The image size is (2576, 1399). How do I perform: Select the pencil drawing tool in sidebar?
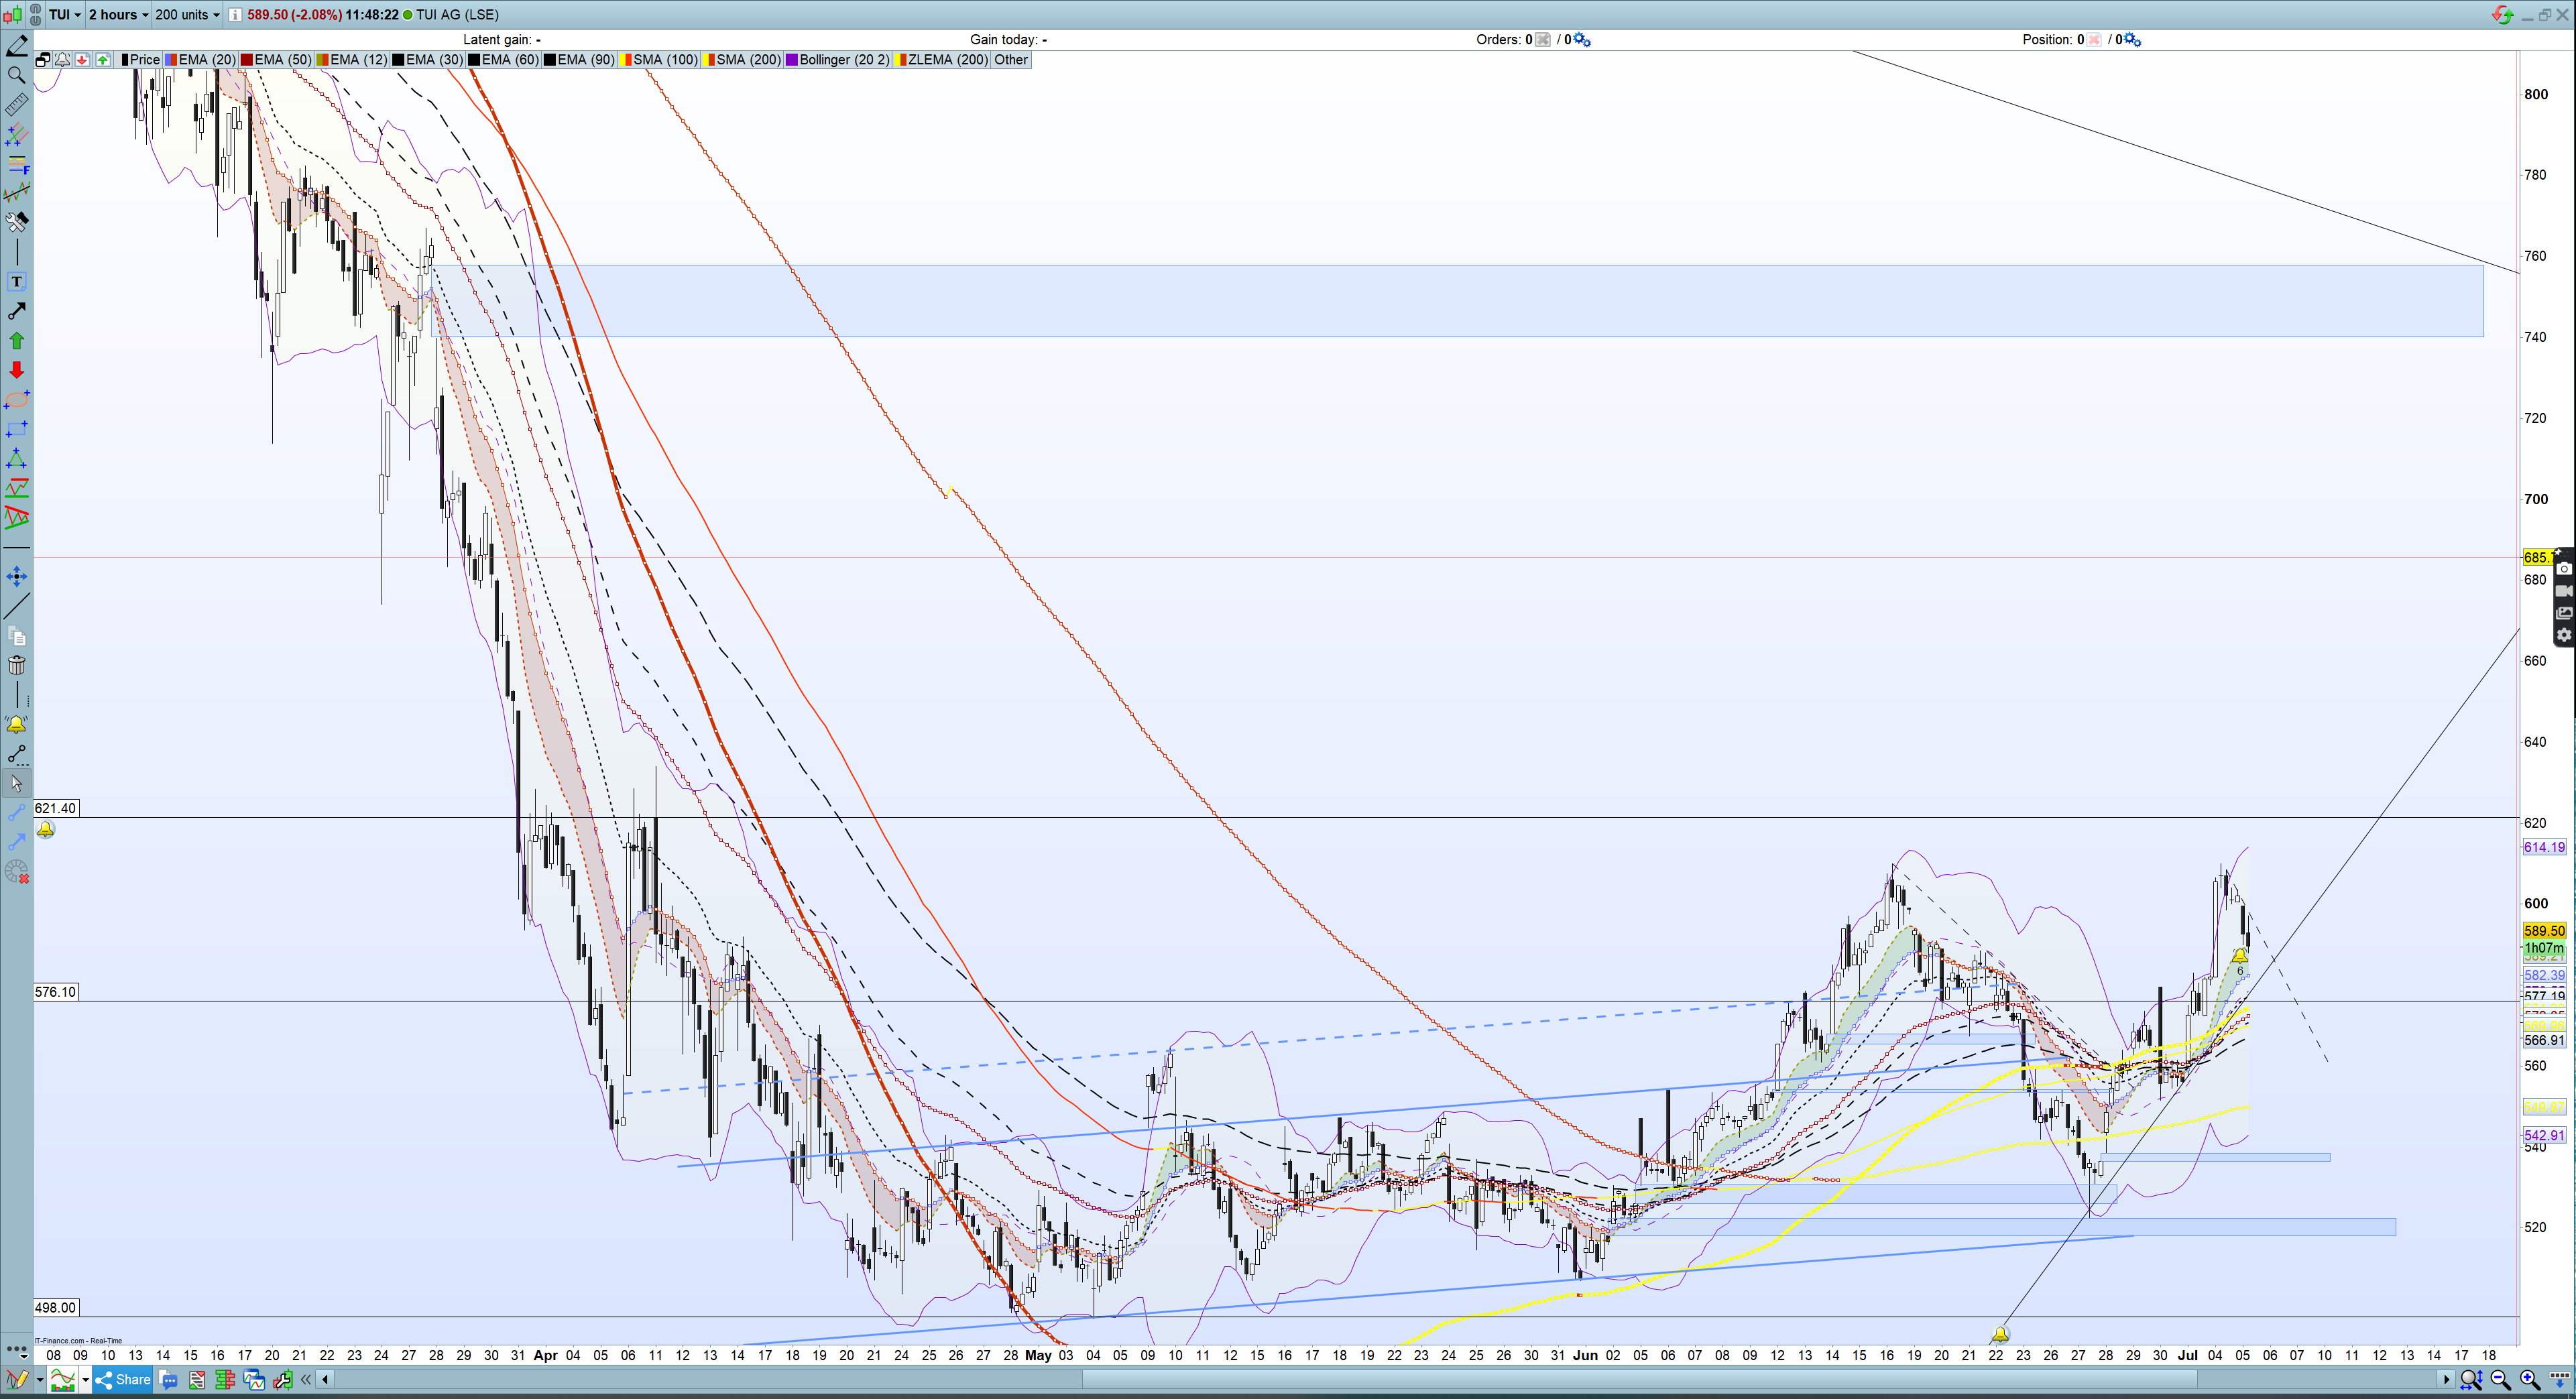point(16,46)
